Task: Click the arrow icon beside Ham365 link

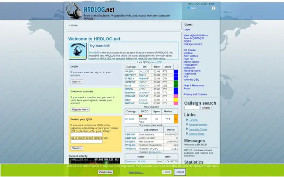Action: (x=187, y=120)
